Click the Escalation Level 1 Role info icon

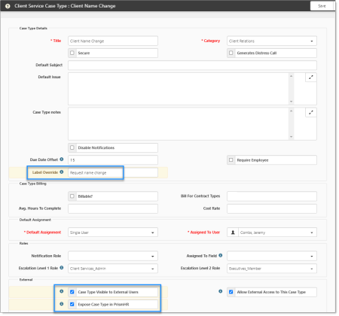(62, 268)
